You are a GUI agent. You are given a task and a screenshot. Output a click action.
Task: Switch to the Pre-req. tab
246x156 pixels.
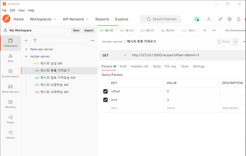pyautogui.click(x=171, y=66)
